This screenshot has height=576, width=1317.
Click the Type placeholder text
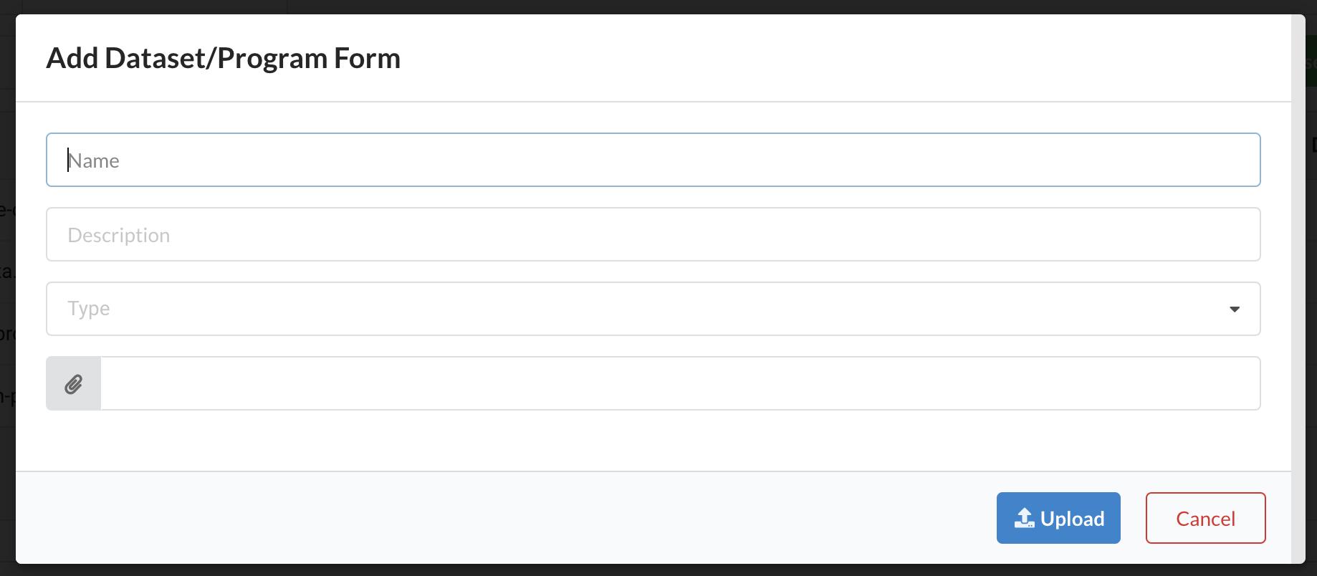point(89,309)
